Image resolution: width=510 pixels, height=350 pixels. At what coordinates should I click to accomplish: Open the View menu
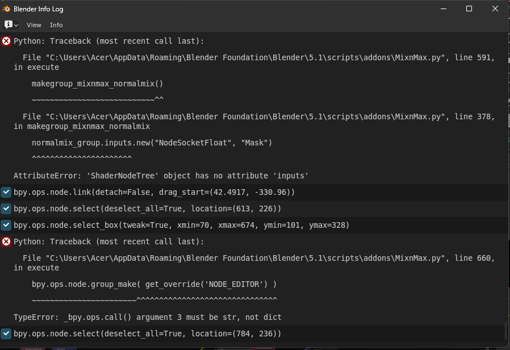[34, 25]
